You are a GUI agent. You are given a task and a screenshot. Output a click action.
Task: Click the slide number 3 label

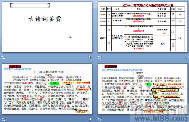90,119
